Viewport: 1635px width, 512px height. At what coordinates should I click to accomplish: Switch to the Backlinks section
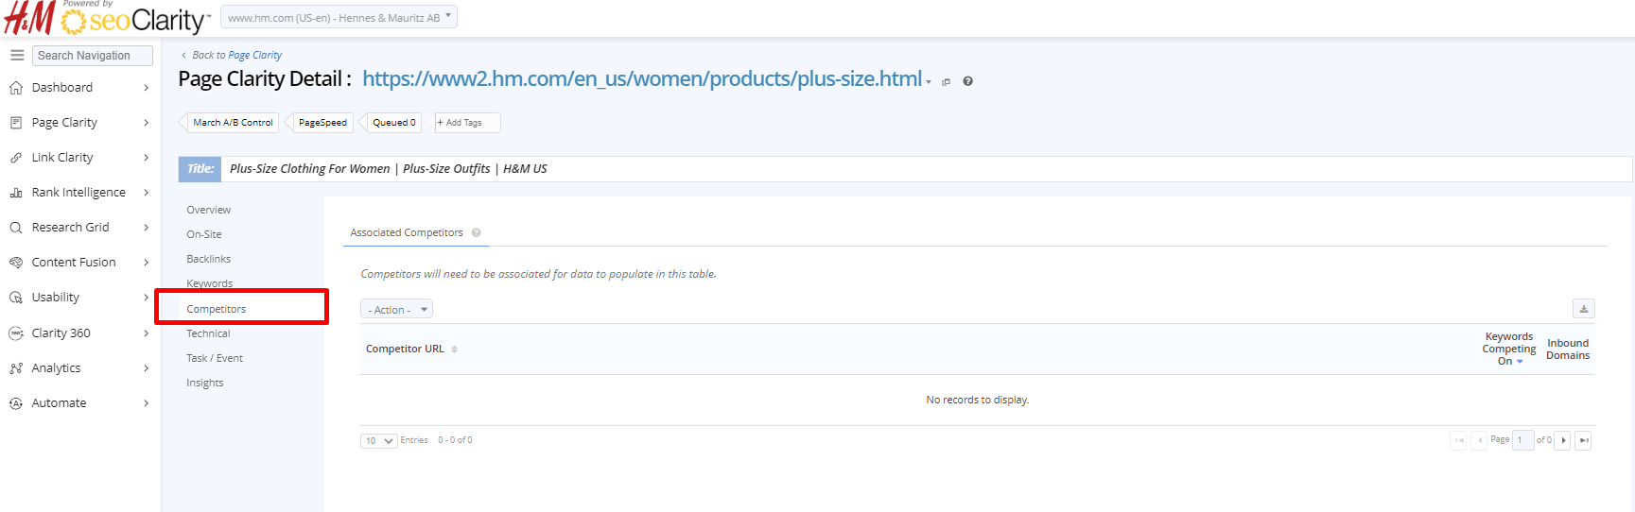point(209,259)
